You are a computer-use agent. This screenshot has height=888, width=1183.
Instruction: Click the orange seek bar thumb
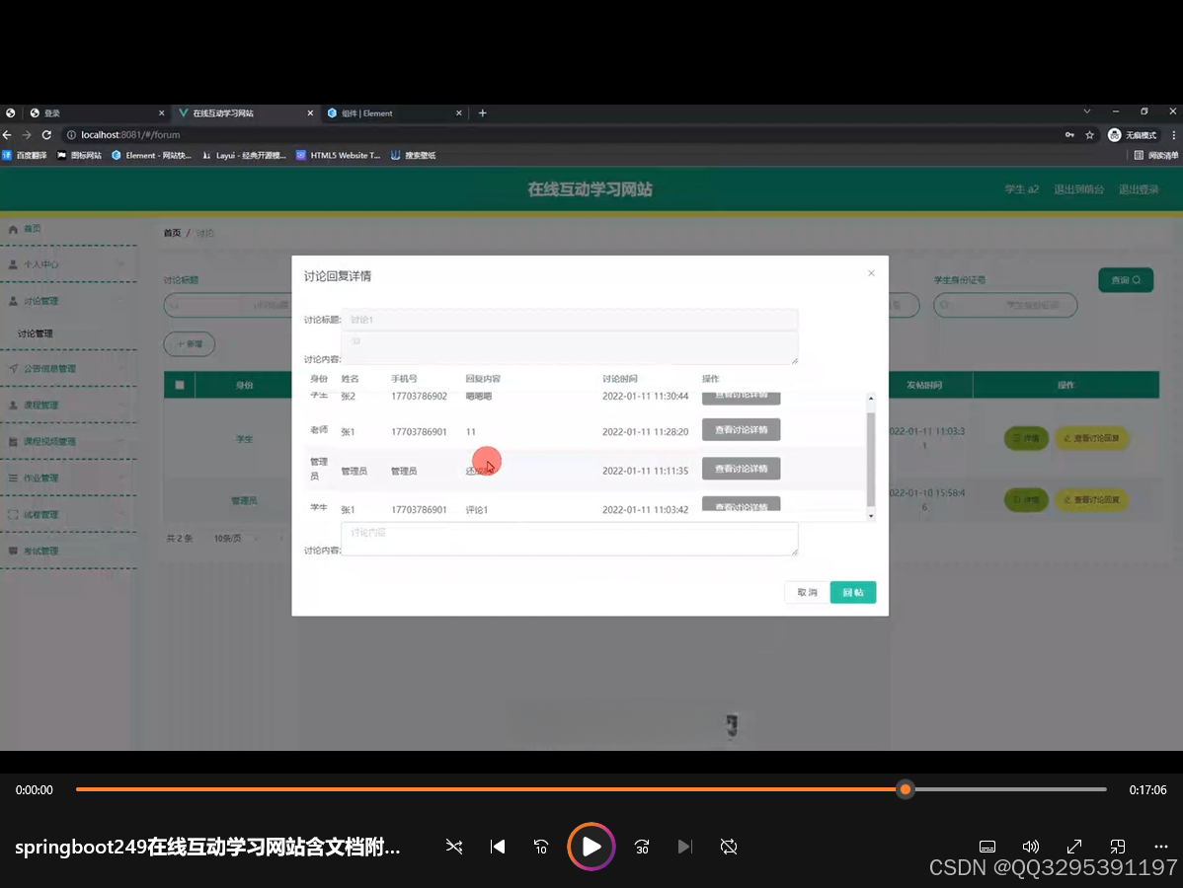point(906,789)
